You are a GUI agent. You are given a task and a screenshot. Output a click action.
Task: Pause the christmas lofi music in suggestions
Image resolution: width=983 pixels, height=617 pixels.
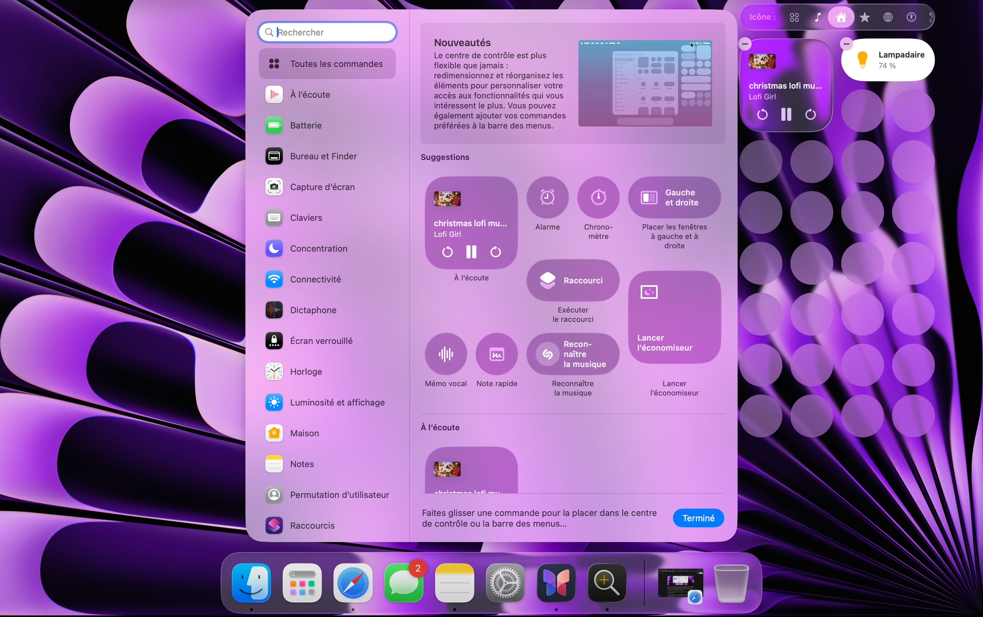point(471,252)
